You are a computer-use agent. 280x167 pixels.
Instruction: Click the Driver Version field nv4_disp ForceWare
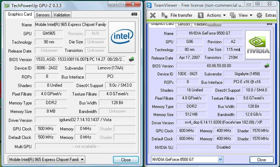[224, 122]
